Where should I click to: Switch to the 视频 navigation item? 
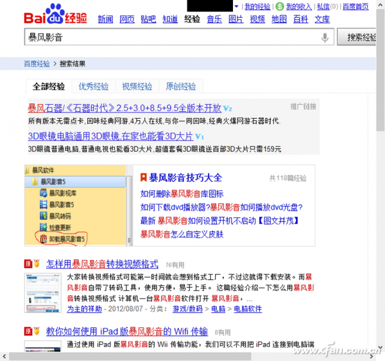[257, 19]
